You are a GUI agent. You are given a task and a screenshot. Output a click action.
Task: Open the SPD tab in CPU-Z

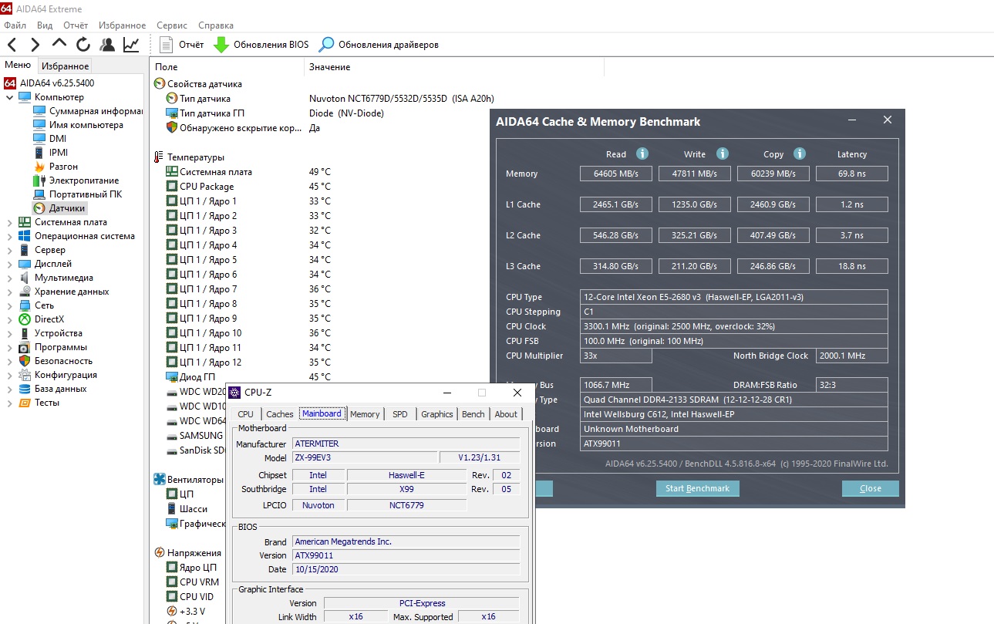pyautogui.click(x=399, y=414)
